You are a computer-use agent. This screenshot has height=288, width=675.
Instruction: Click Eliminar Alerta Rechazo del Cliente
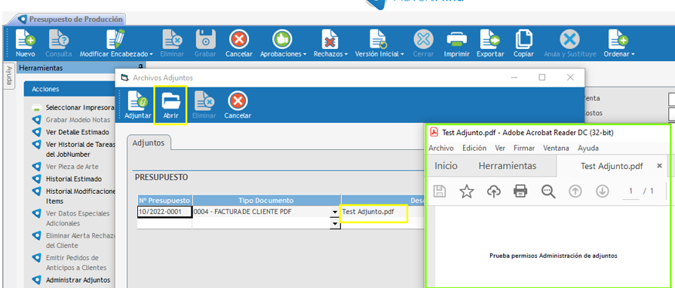(80, 241)
